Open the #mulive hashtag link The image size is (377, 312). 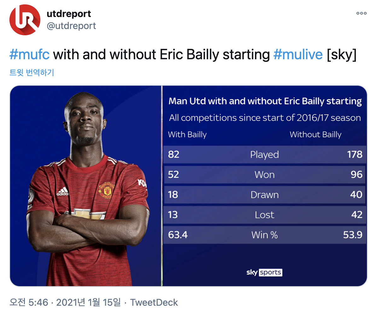click(x=298, y=55)
